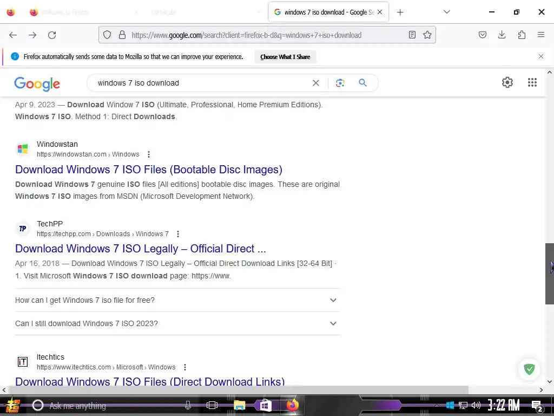Image resolution: width=554 pixels, height=416 pixels.
Task: Open Windowstan result options menu
Action: pos(149,154)
